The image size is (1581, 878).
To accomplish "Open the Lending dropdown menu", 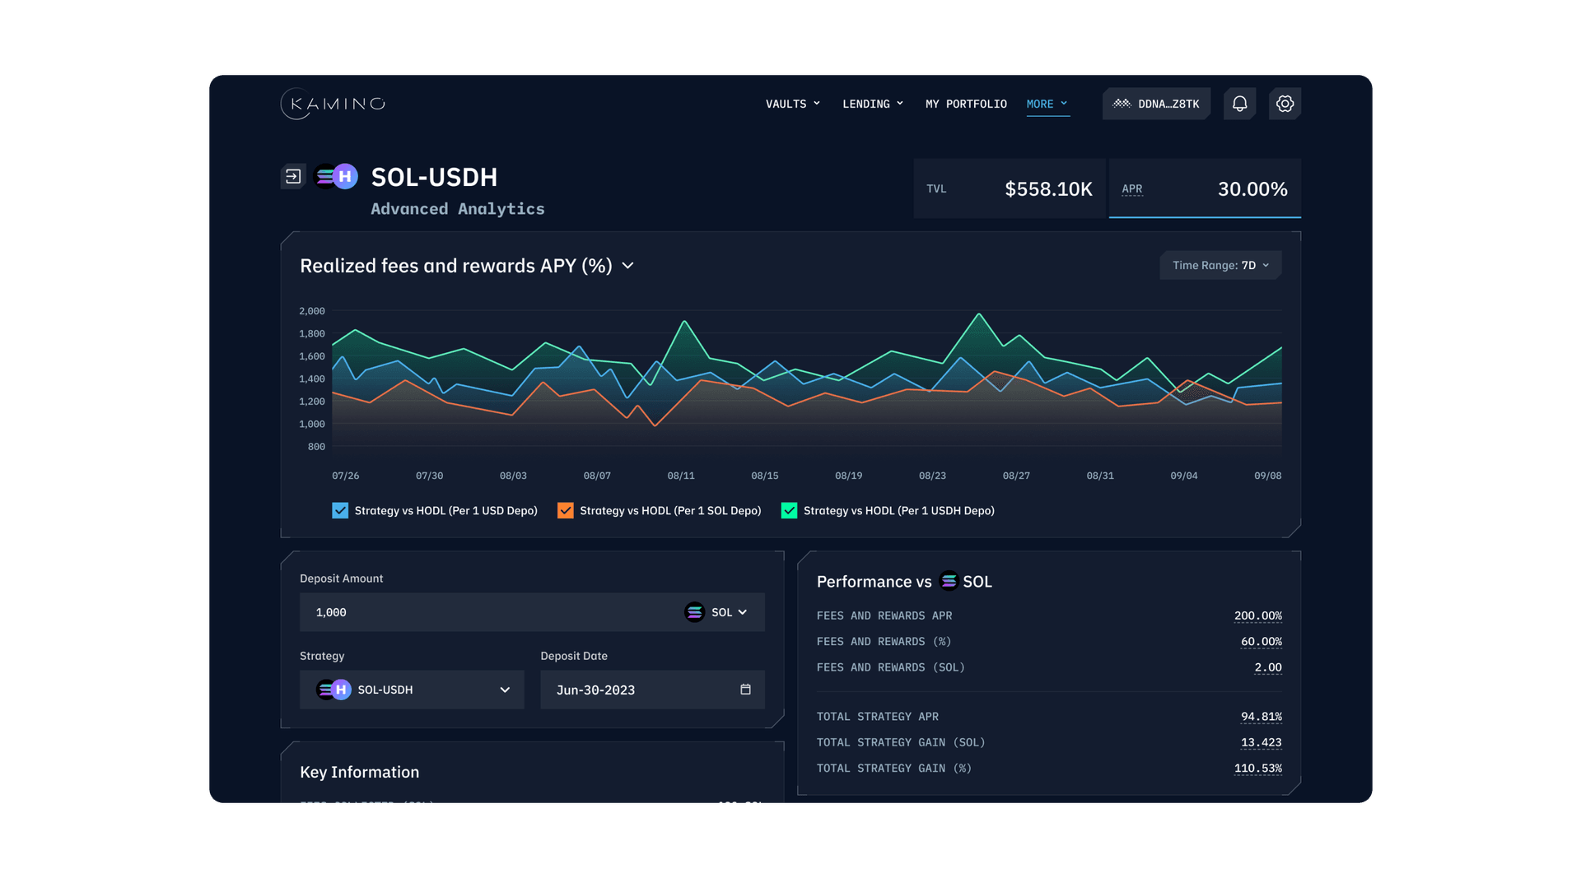I will pyautogui.click(x=873, y=104).
